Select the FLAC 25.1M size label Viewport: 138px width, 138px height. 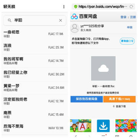56,48
